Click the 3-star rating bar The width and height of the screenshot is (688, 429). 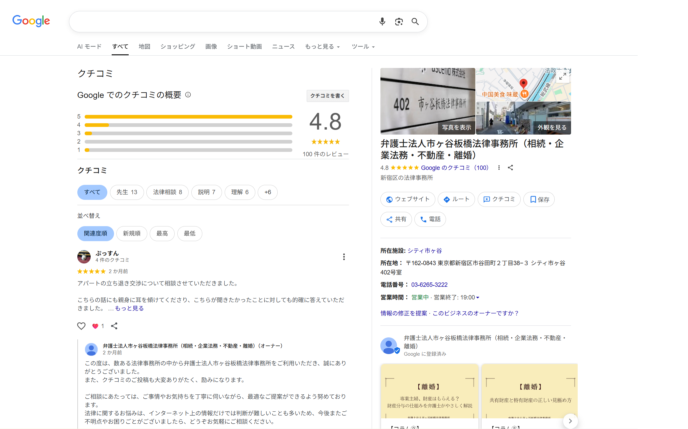pyautogui.click(x=188, y=133)
